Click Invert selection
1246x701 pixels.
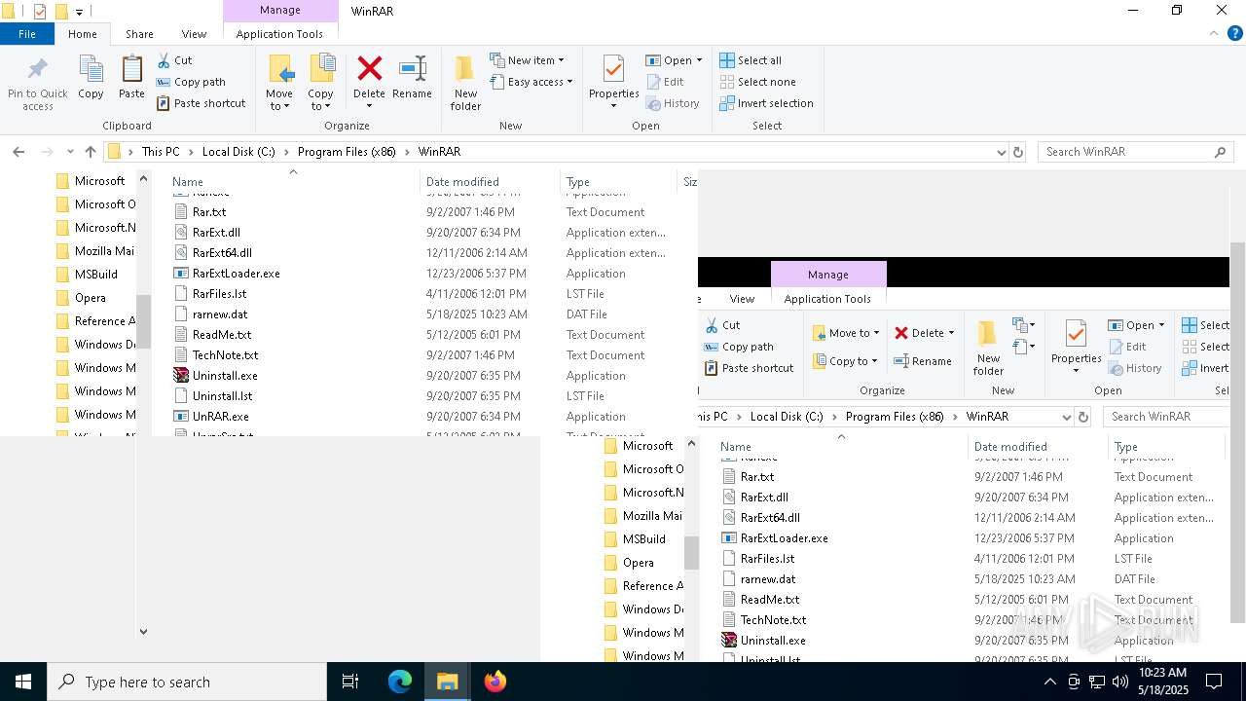[x=766, y=103]
